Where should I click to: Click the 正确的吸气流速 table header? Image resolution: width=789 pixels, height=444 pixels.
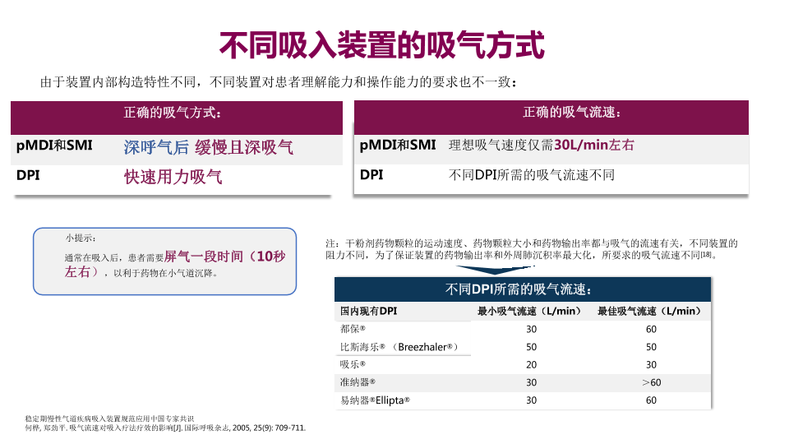tap(571, 113)
